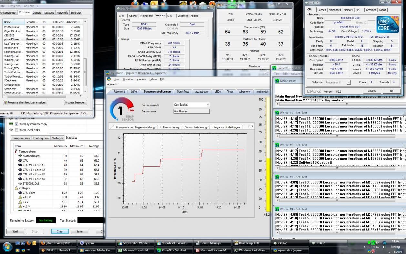Screen dimensions: 406x254
Task: Open Mainboard tab in processor CPU-Z window
Action: tap(334, 10)
